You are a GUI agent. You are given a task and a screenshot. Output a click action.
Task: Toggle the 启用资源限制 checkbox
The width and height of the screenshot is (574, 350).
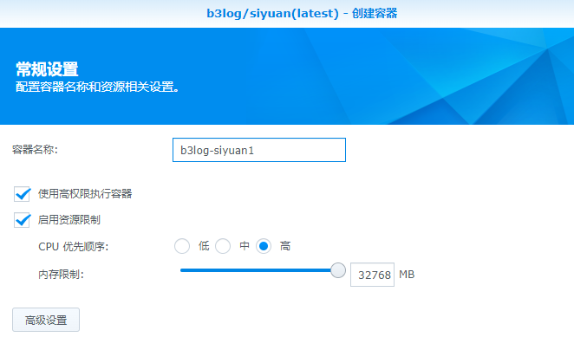(22, 220)
